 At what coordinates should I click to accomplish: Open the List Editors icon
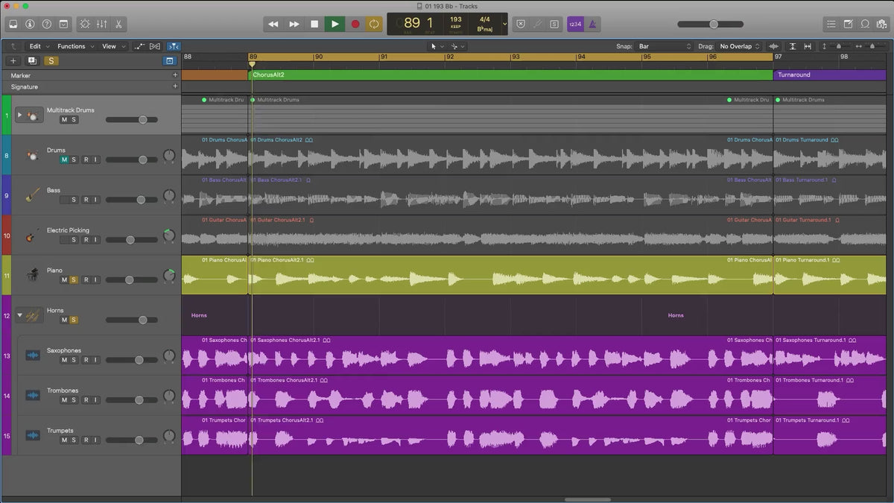831,24
